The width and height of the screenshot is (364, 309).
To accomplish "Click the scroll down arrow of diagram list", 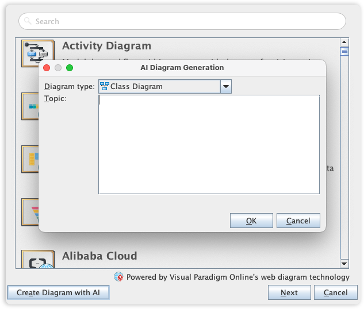I will tap(344, 263).
